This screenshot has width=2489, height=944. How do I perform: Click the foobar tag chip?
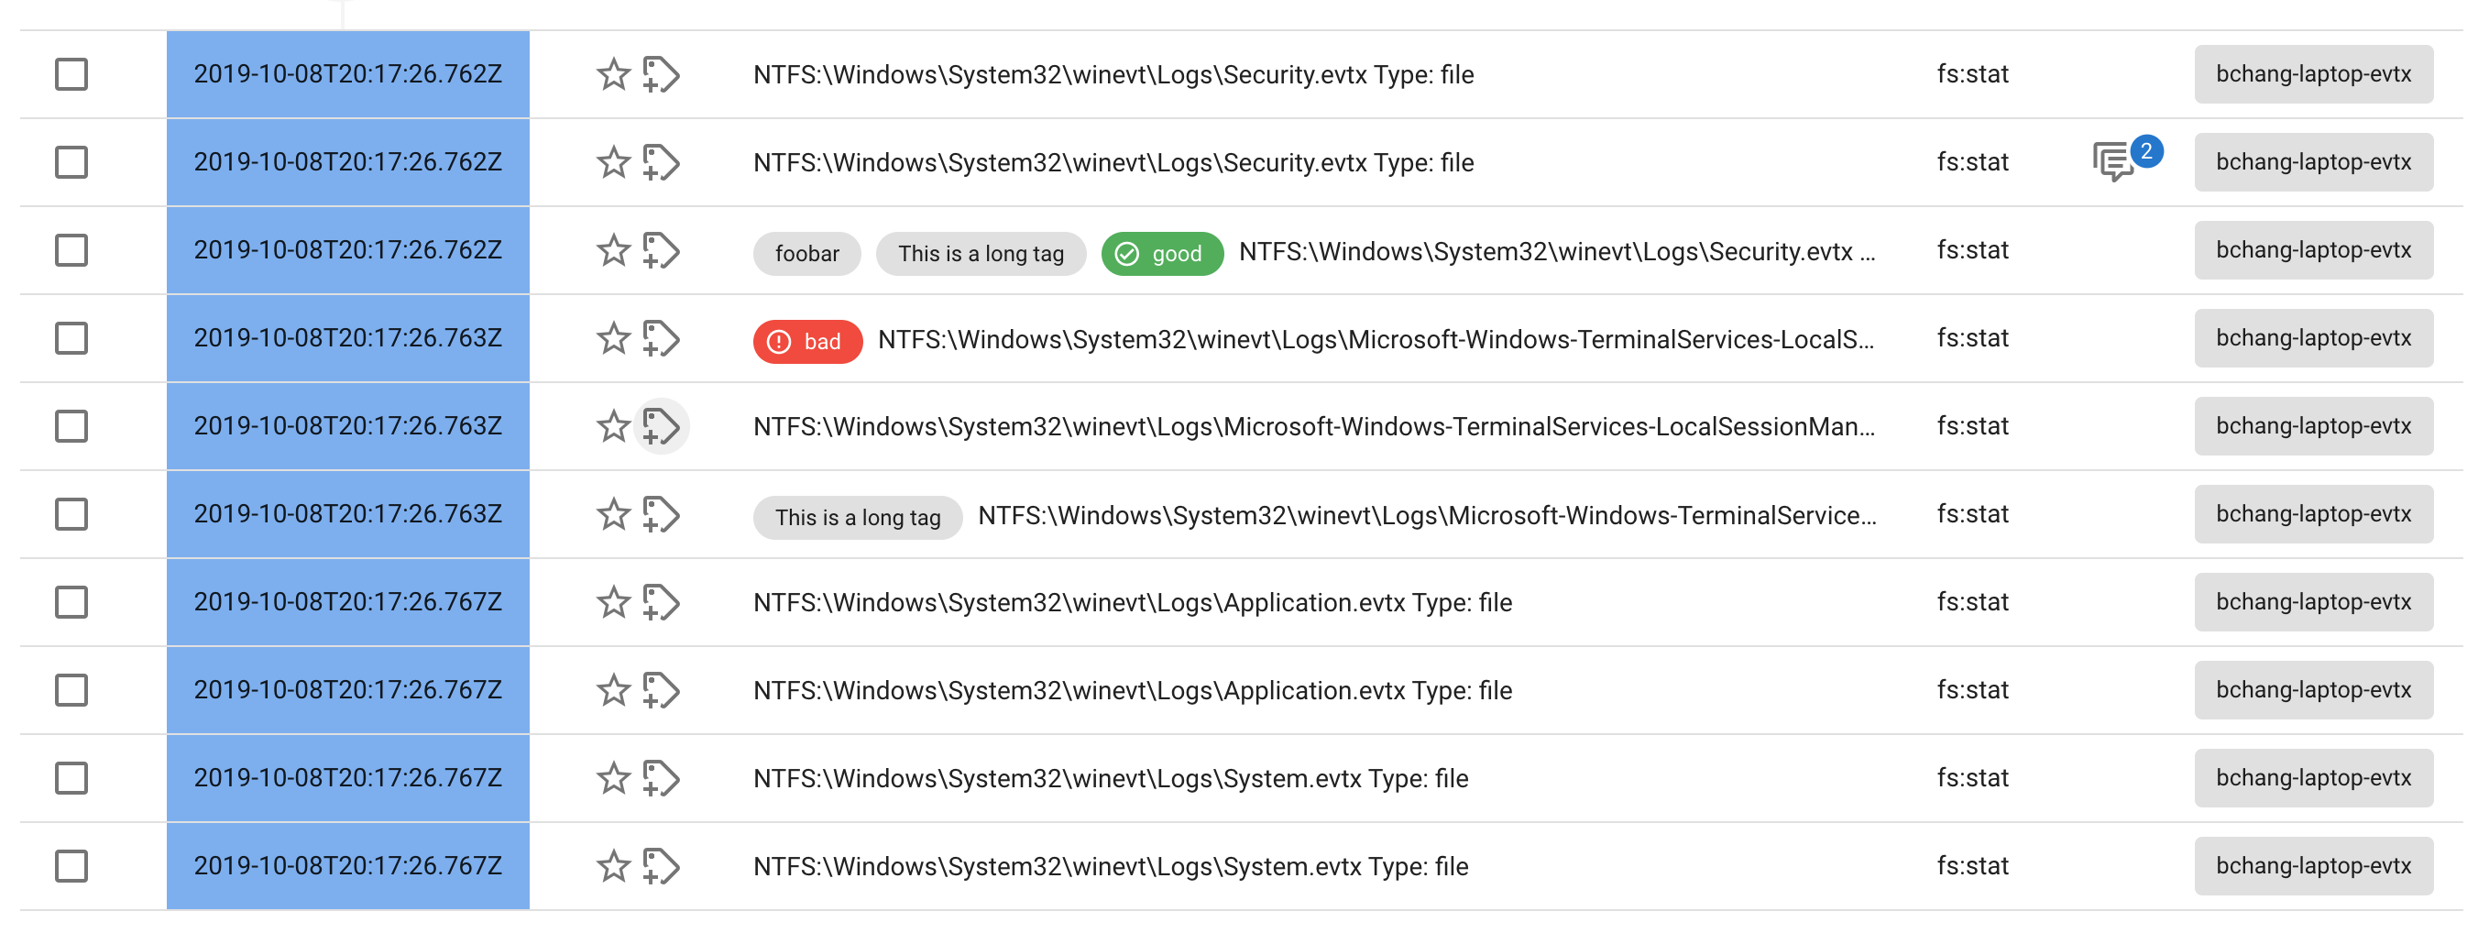click(x=806, y=253)
